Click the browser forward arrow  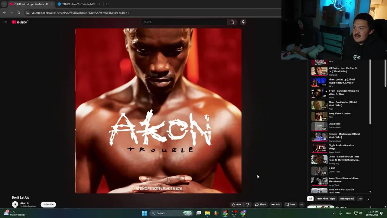pos(11,13)
